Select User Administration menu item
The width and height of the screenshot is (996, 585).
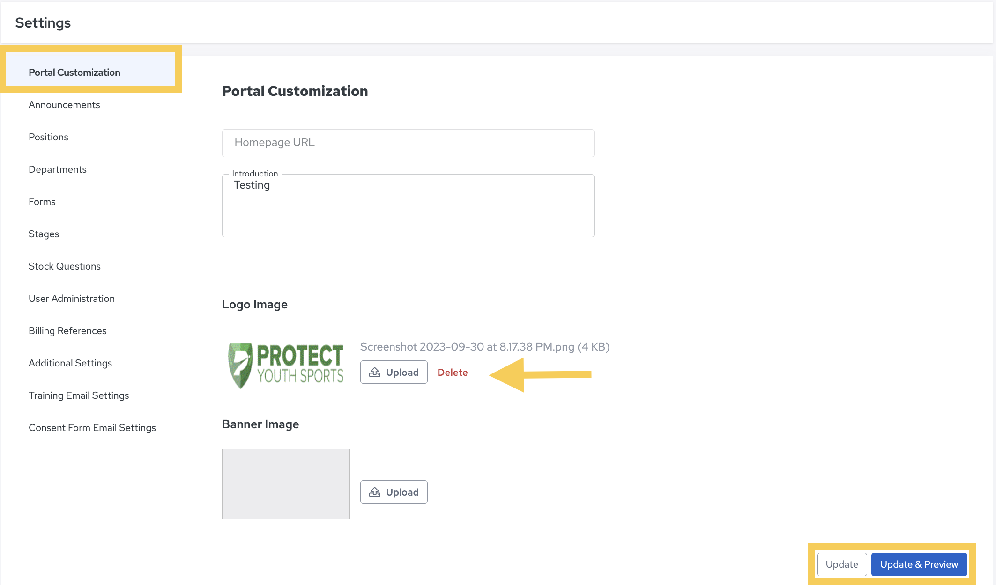[72, 299]
